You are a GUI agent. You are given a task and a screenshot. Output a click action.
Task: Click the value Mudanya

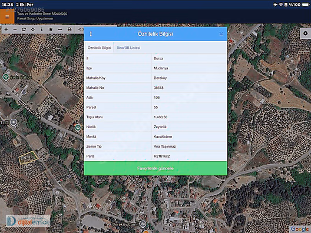coord(161,68)
